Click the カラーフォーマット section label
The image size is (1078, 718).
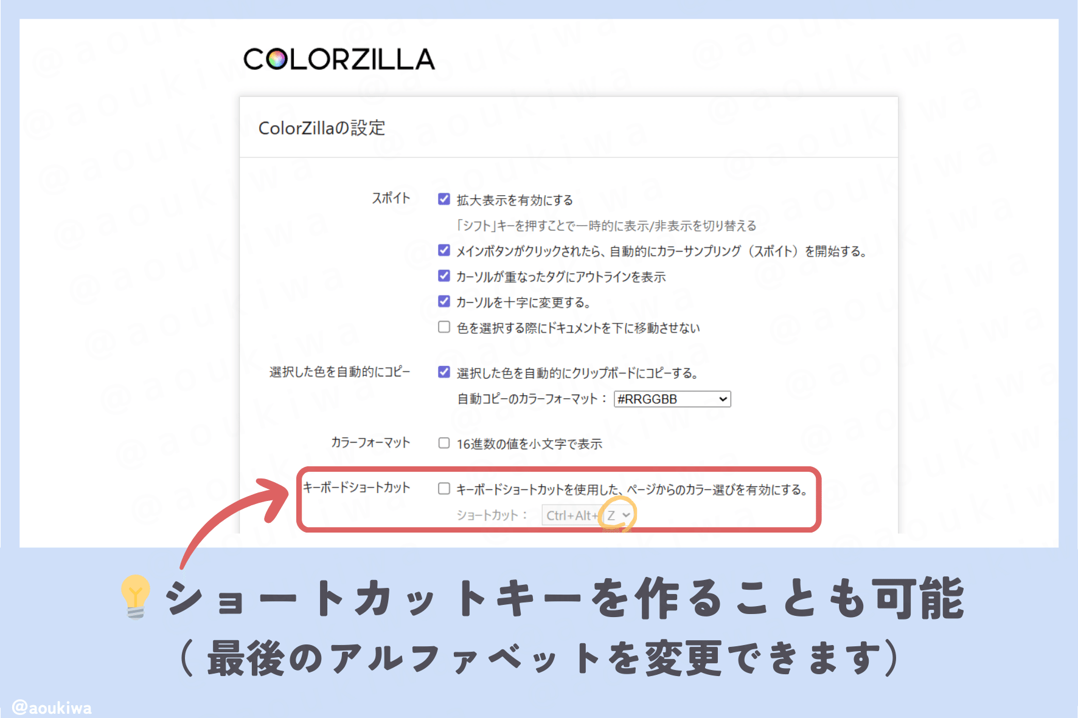click(370, 443)
